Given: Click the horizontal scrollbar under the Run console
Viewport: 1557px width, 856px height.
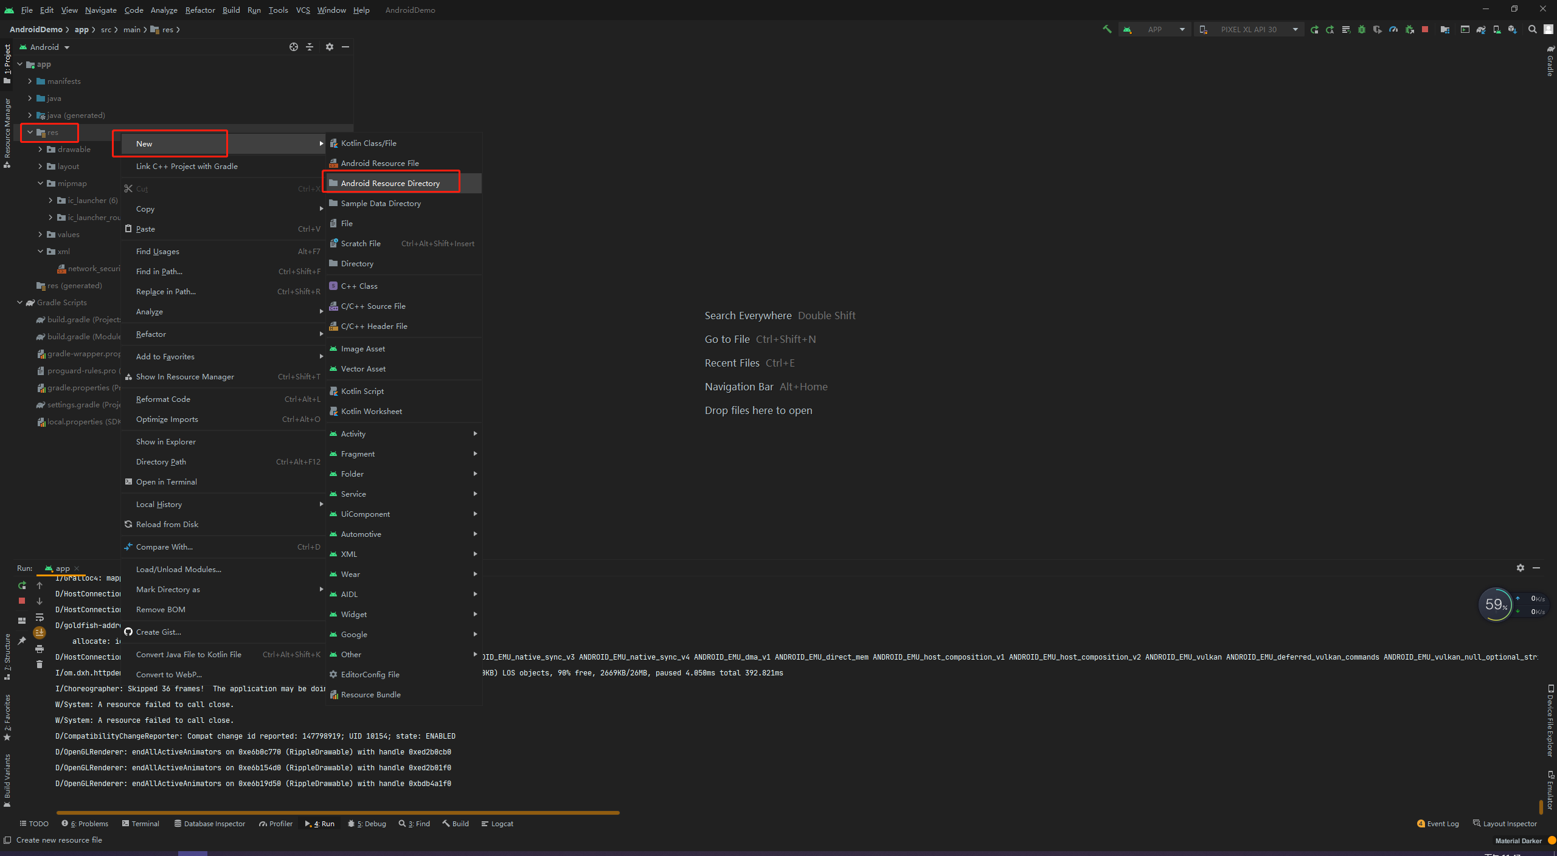Looking at the screenshot, I should pos(338,812).
